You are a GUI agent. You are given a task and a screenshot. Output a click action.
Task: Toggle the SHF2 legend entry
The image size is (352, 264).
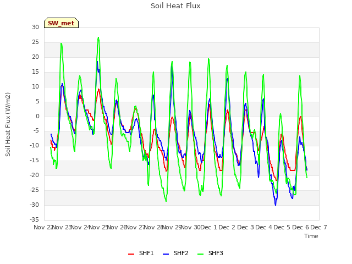pos(175,253)
